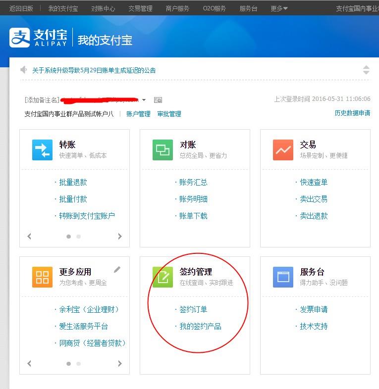The height and width of the screenshot is (389, 379).
Task: Open 余利宝（企业理财）link
Action: pos(89,309)
